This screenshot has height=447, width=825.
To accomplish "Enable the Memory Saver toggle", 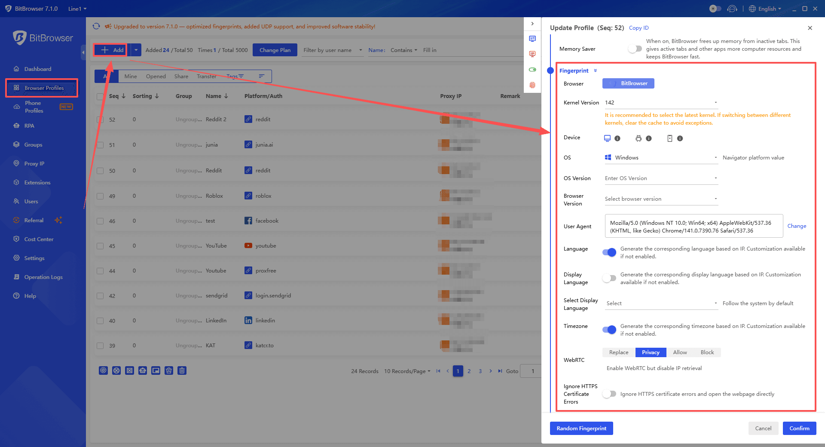I will pos(635,49).
